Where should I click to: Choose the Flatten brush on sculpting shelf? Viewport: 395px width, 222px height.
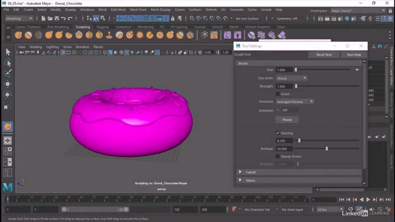click(69, 35)
